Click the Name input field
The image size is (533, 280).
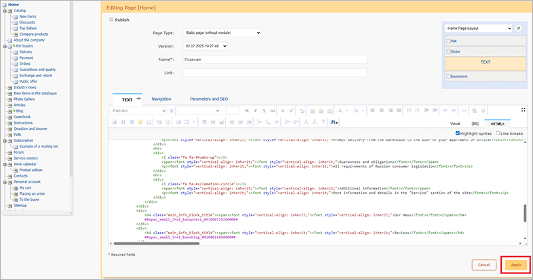pyautogui.click(x=275, y=59)
